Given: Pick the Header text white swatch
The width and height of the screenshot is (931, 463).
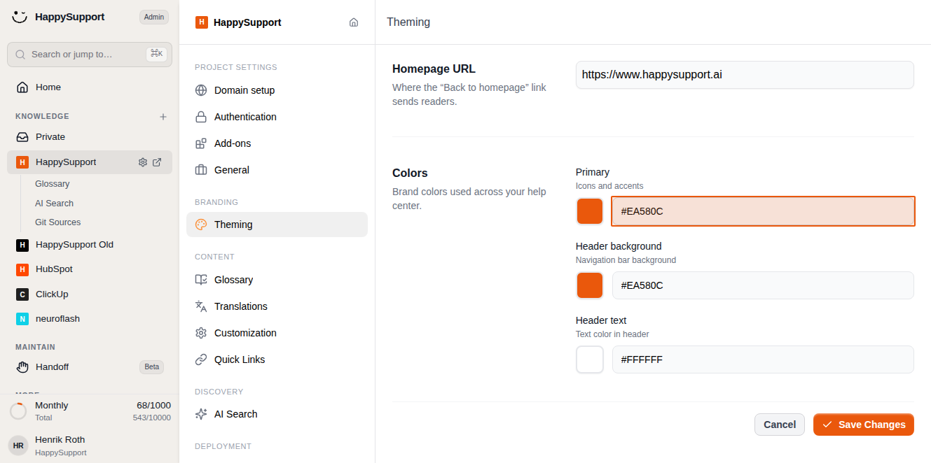Looking at the screenshot, I should pos(590,359).
